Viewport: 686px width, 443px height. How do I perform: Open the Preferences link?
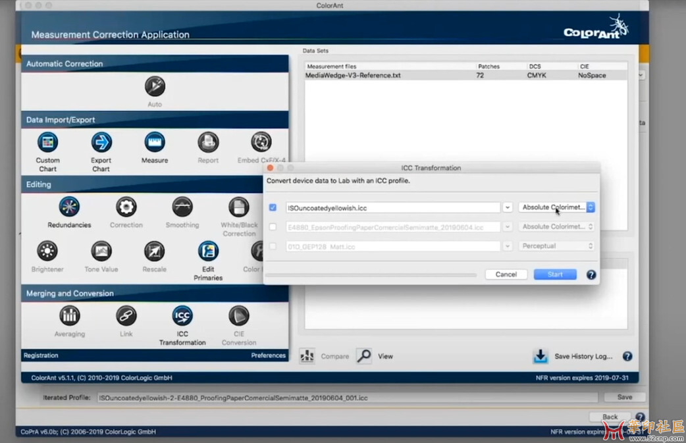pyautogui.click(x=268, y=355)
